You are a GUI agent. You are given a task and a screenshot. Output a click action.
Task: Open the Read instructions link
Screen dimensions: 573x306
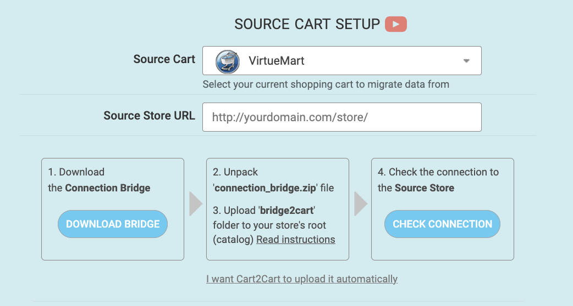[296, 240]
